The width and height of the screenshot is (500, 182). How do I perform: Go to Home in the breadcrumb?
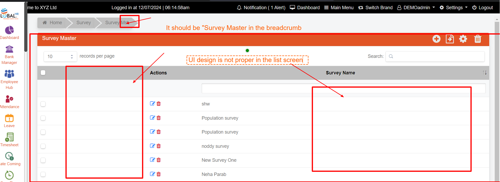tap(52, 23)
